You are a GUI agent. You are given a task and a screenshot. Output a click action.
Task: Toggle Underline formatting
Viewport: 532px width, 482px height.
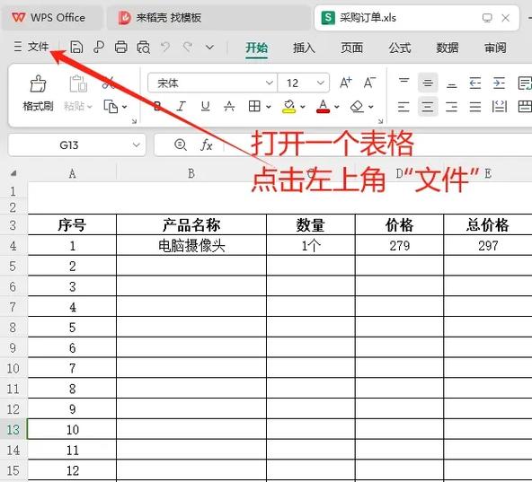tap(205, 107)
